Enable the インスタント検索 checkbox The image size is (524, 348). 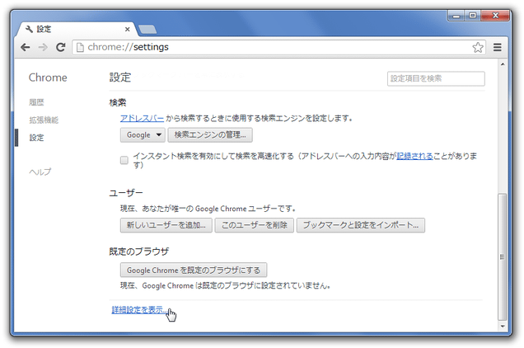pos(124,160)
